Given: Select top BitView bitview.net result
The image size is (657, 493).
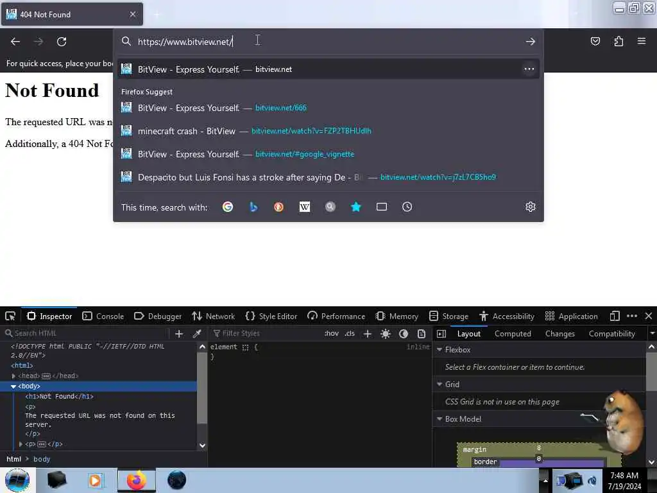Looking at the screenshot, I should tap(328, 69).
